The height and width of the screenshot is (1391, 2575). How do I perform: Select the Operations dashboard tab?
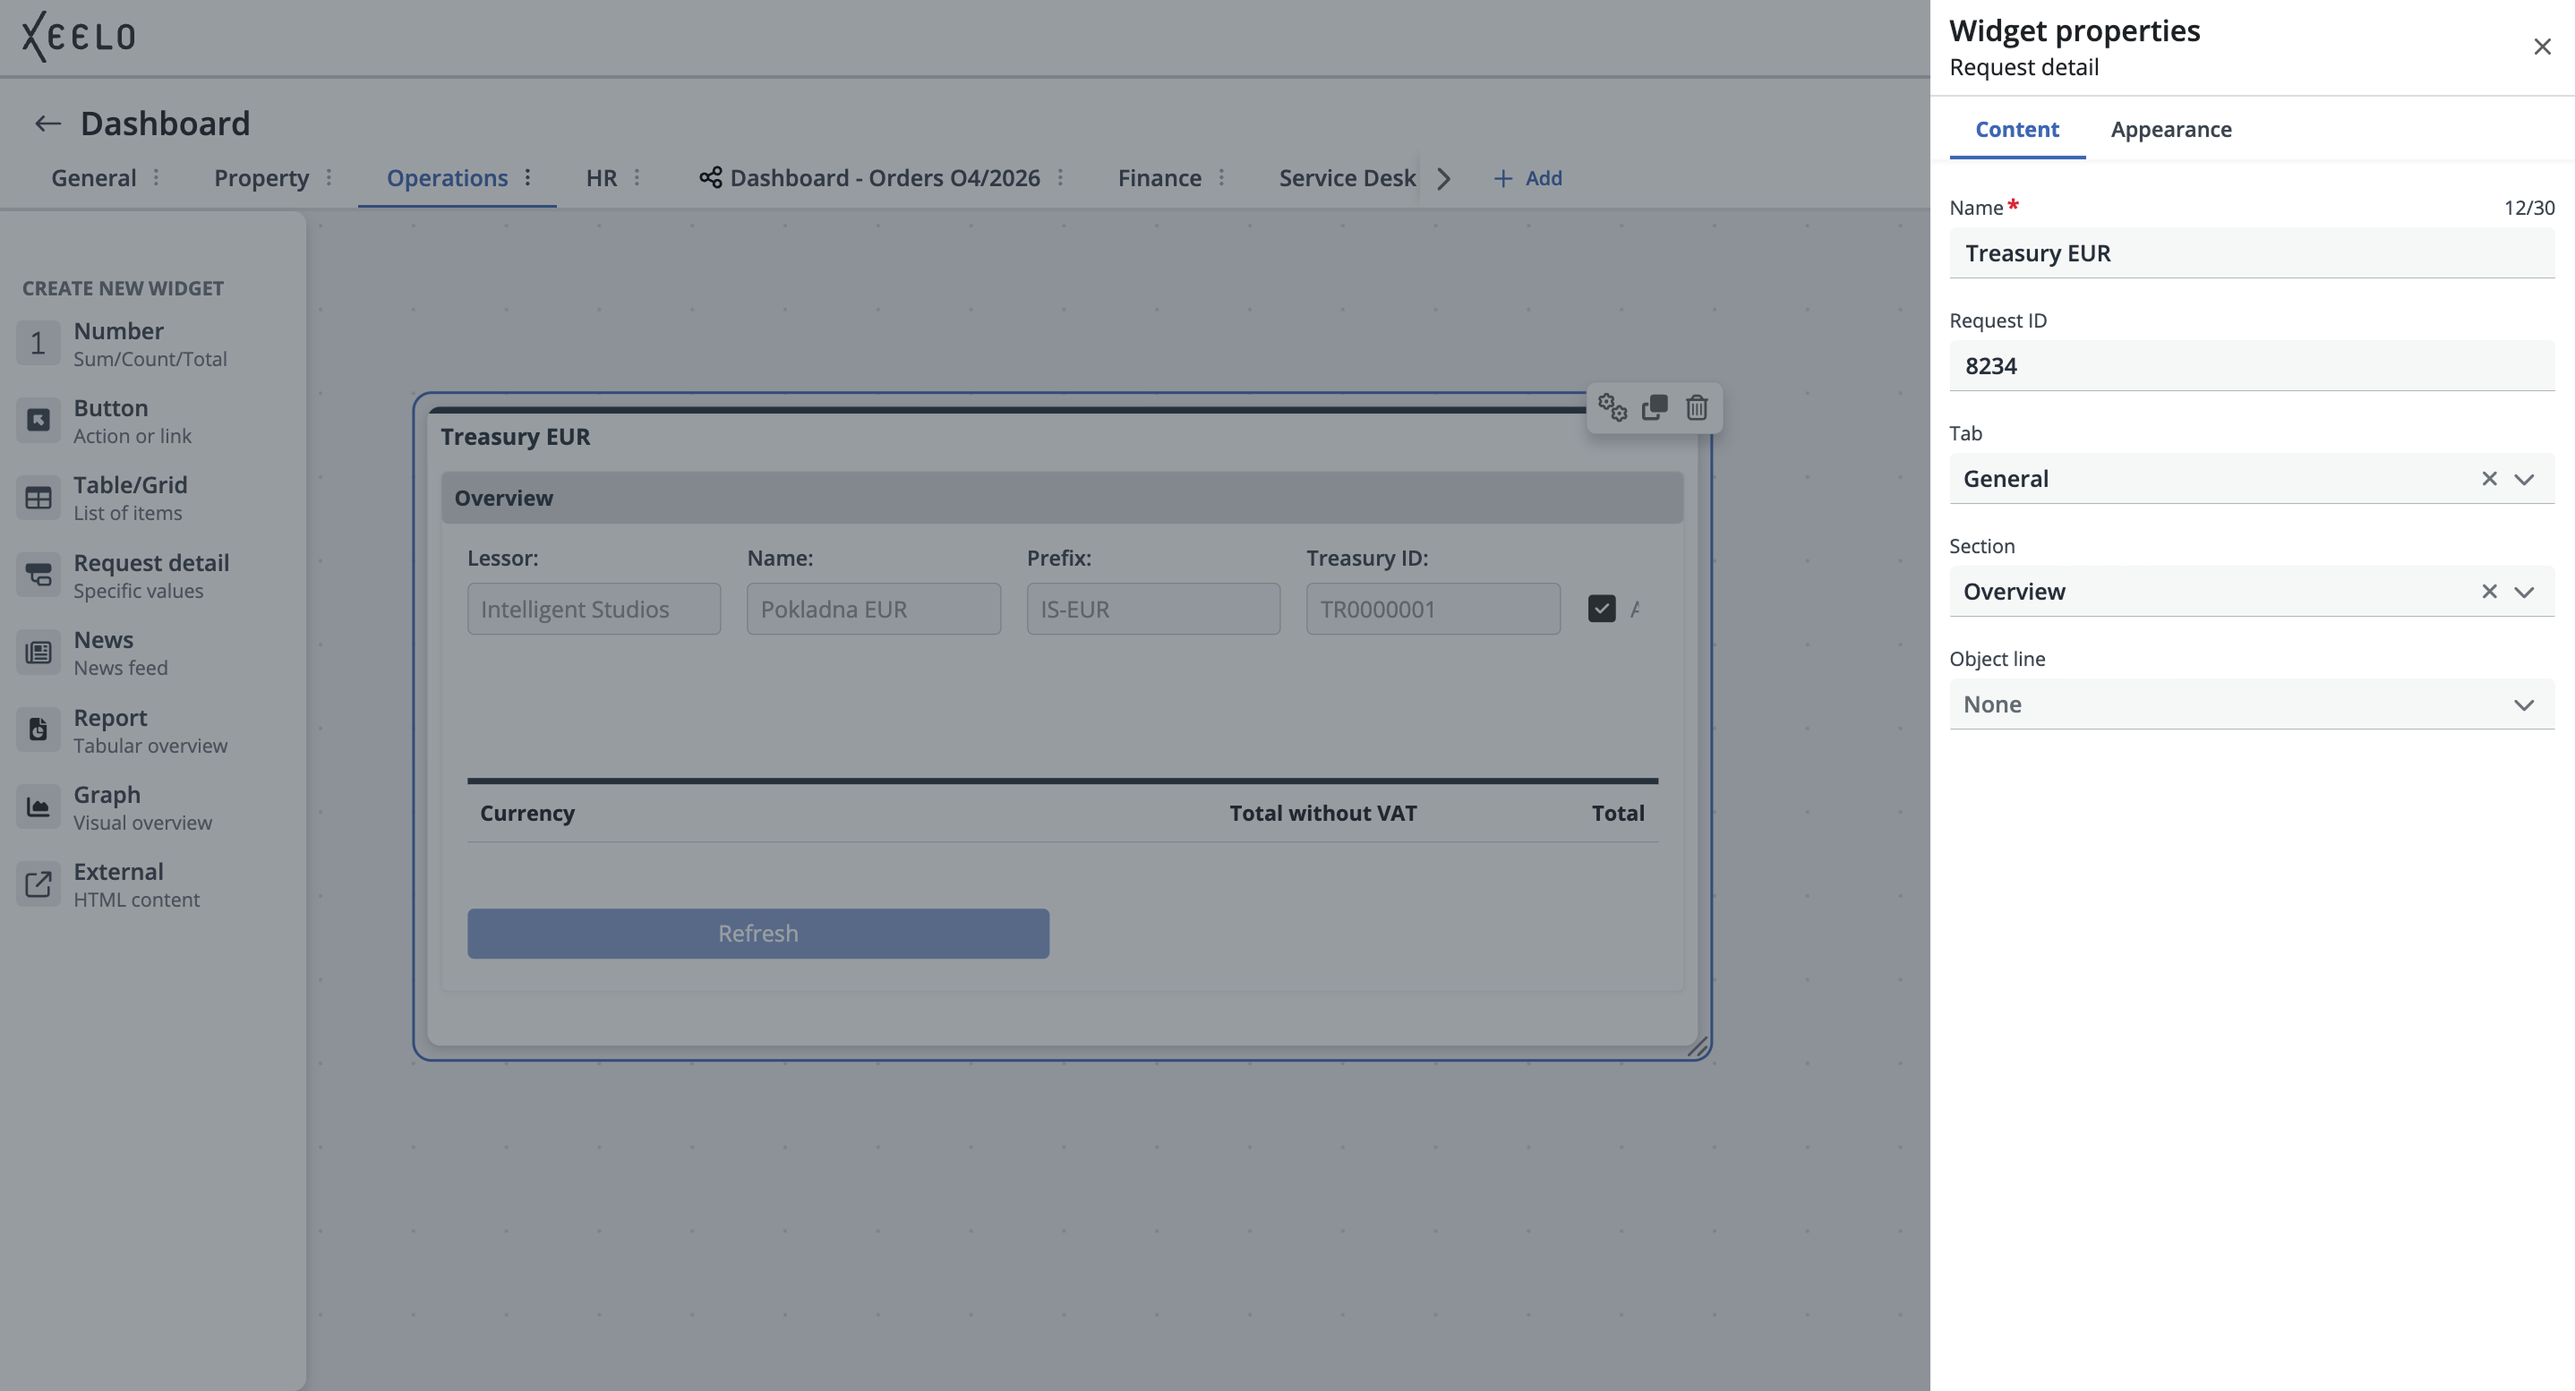coord(447,178)
